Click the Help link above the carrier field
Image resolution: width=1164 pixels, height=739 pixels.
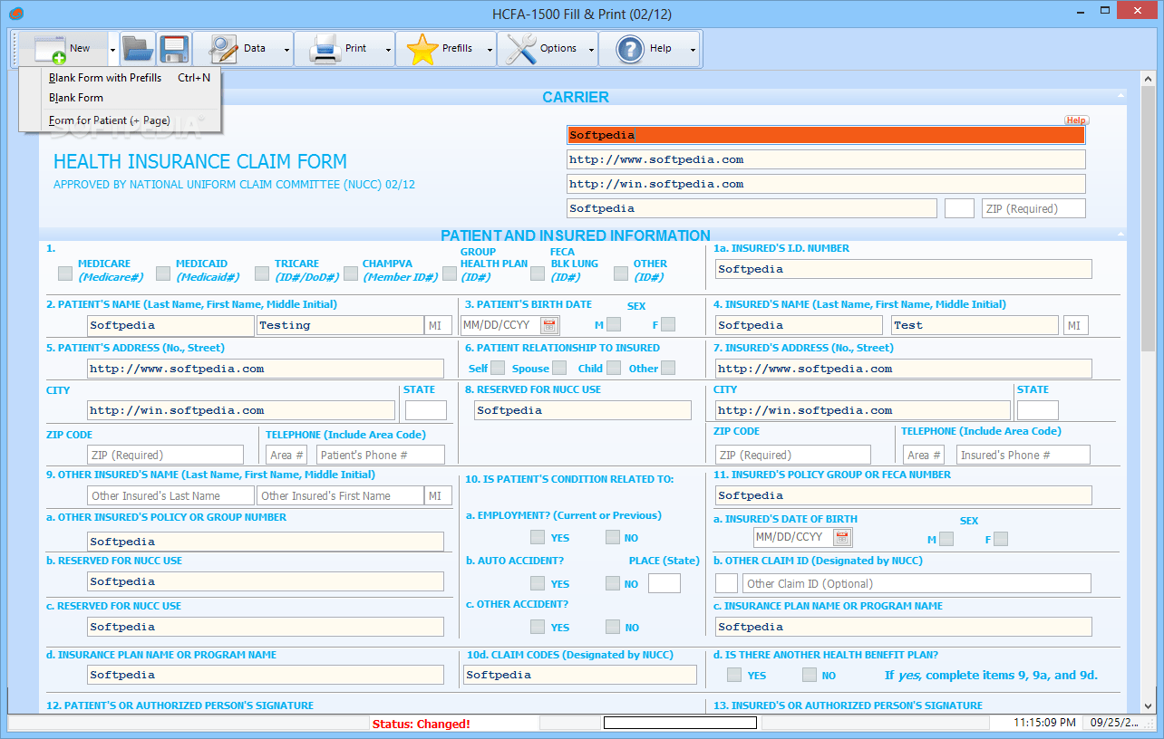[x=1077, y=120]
